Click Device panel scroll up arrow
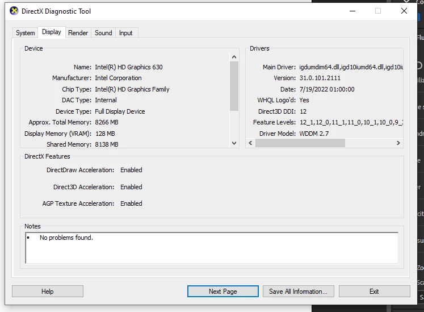Screen dimensions: 424x312 point(234,57)
